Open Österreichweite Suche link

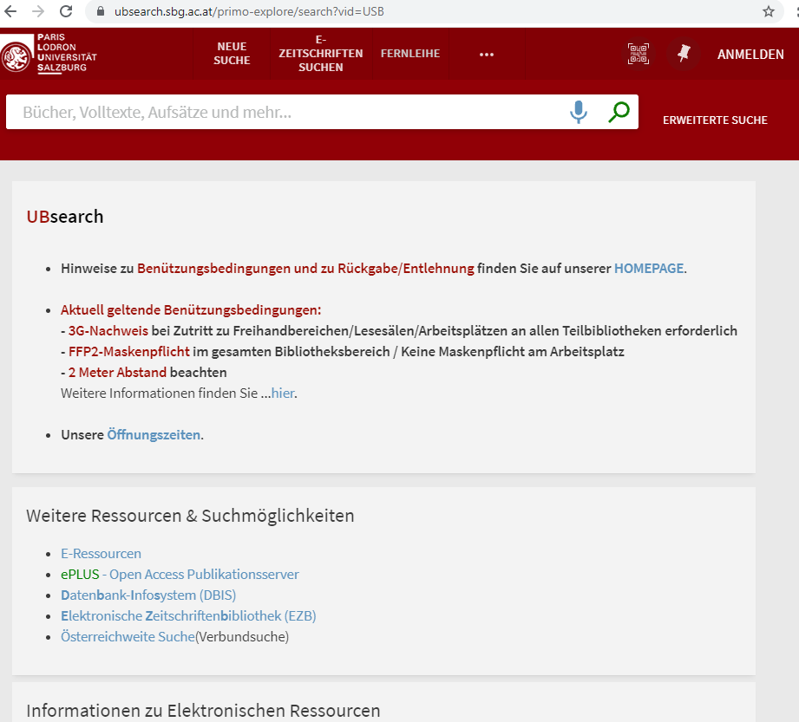pyautogui.click(x=128, y=637)
